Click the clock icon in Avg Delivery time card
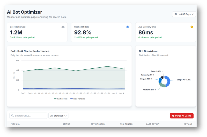 tap(191, 27)
